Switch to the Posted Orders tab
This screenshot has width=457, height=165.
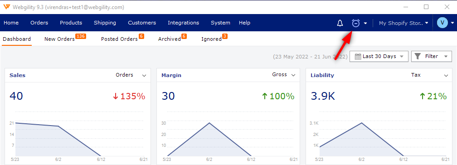(x=119, y=39)
